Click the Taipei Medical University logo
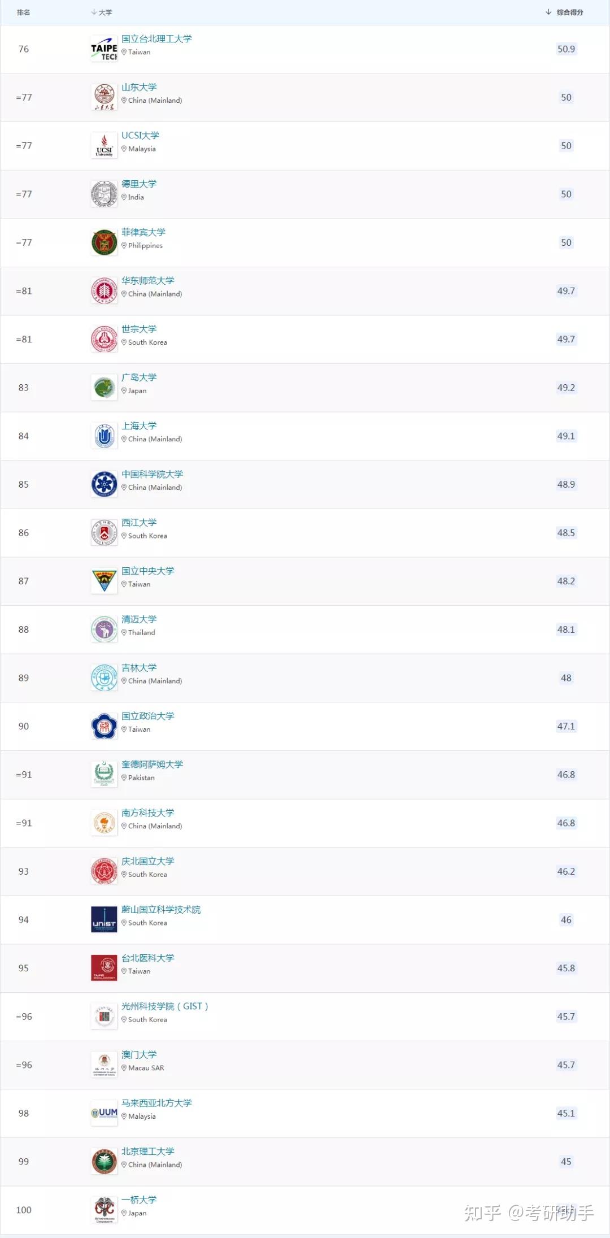Viewport: 610px width, 1238px height. (x=104, y=968)
